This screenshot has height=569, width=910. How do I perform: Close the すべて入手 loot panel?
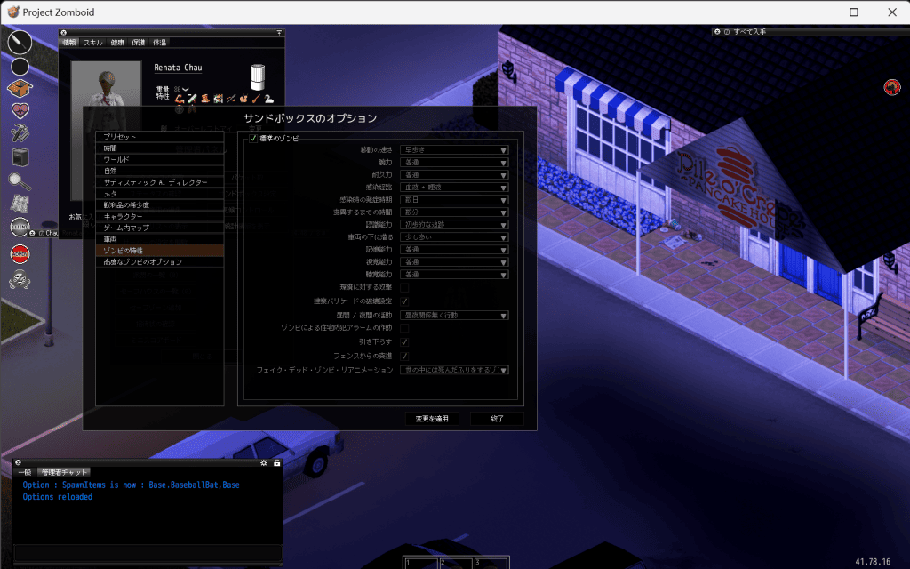pos(717,32)
